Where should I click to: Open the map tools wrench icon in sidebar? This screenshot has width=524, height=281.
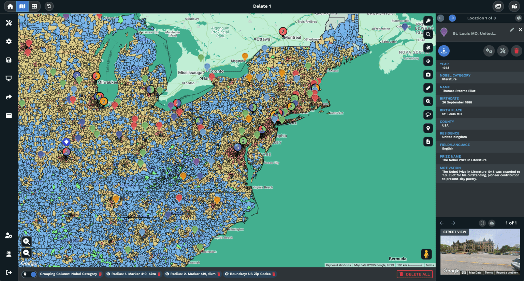9,23
